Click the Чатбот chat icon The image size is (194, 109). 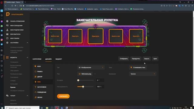7,96
